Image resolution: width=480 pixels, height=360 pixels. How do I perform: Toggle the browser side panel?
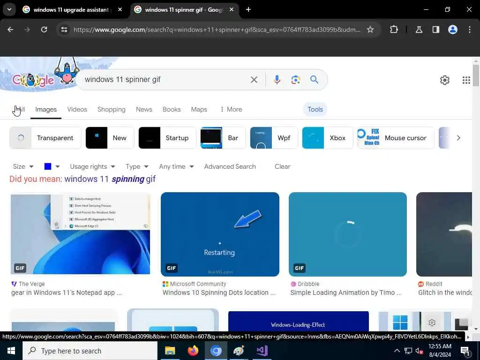point(436,30)
